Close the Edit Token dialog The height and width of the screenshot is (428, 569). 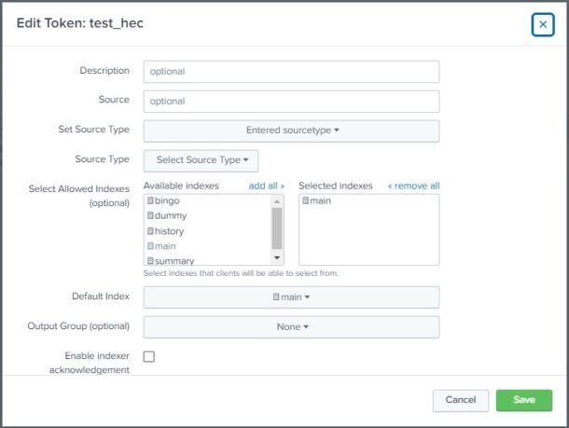543,24
